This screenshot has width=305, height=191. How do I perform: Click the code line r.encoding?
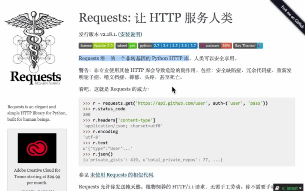pos(100,131)
